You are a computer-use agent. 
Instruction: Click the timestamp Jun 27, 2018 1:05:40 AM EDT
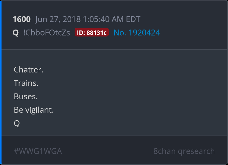[x=88, y=19]
